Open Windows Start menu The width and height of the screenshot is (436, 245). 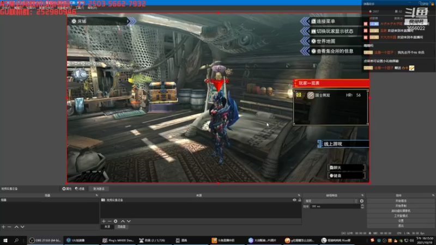[5, 240]
